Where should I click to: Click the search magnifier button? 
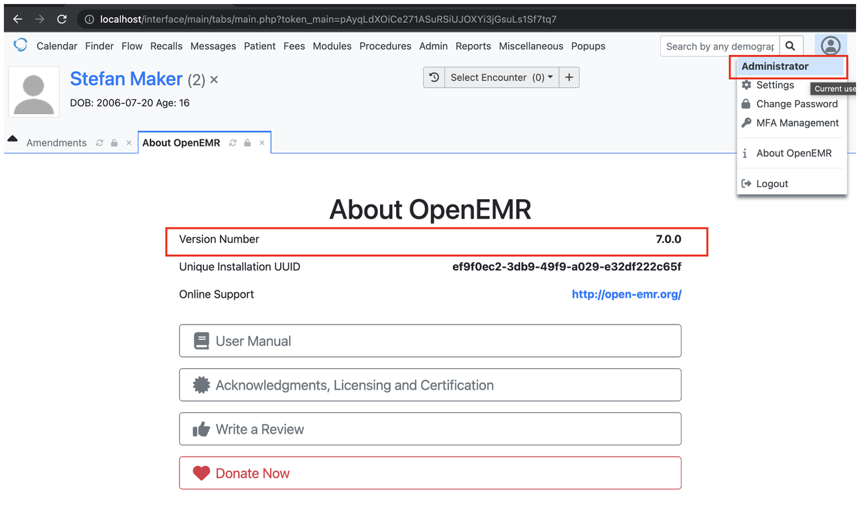click(791, 46)
